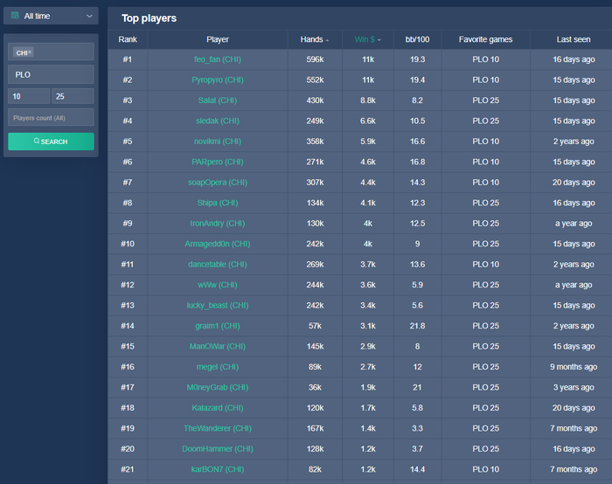The width and height of the screenshot is (612, 484).
Task: Open player PARpero (CHI) profile
Action: pos(218,162)
